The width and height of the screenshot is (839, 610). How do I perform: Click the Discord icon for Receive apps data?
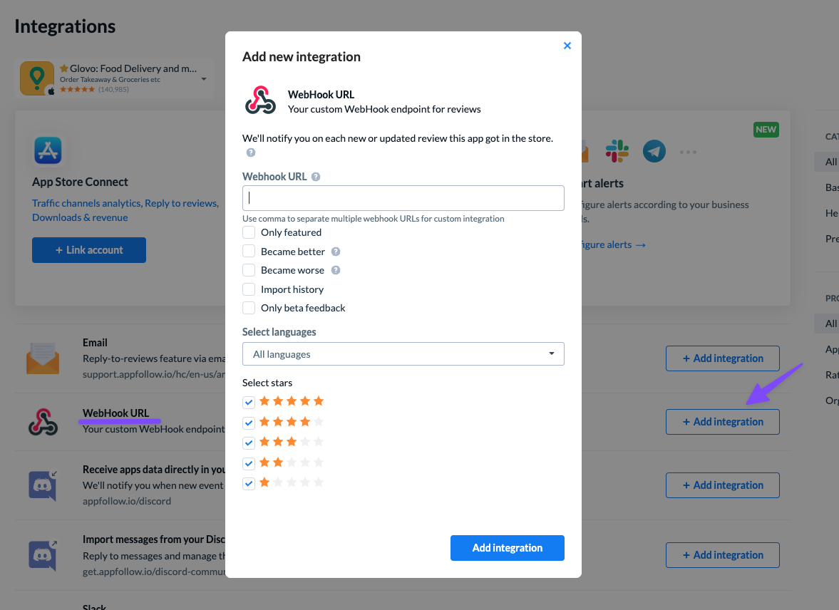coord(43,485)
